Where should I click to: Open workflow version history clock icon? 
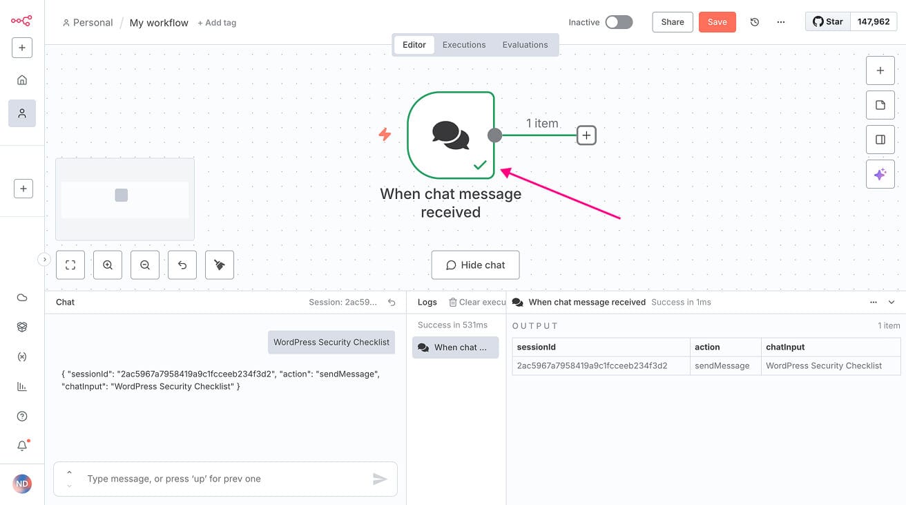[x=755, y=21]
